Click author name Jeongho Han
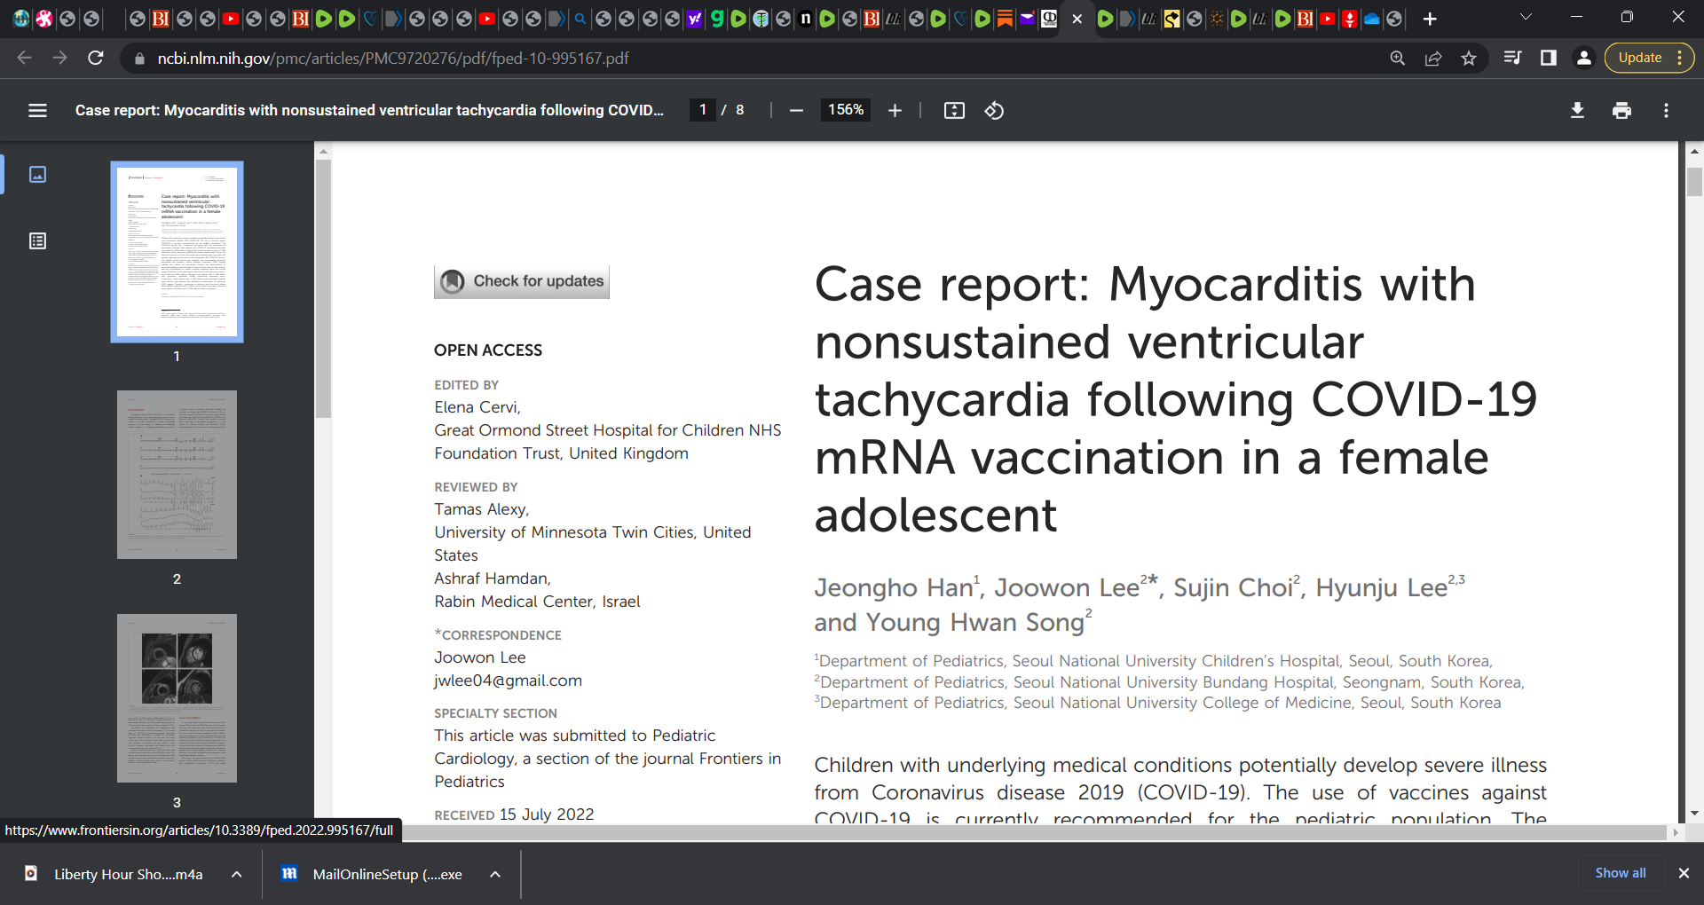Viewport: 1704px width, 905px height. click(894, 587)
